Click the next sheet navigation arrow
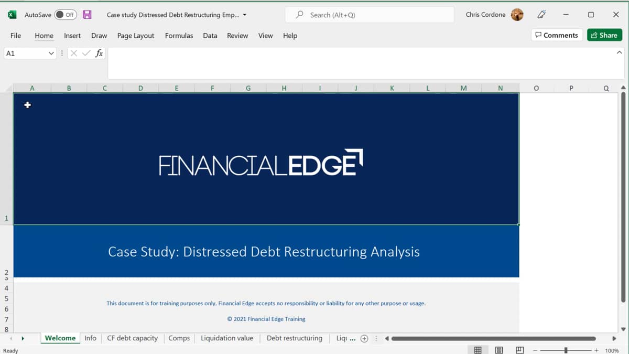 pyautogui.click(x=23, y=338)
